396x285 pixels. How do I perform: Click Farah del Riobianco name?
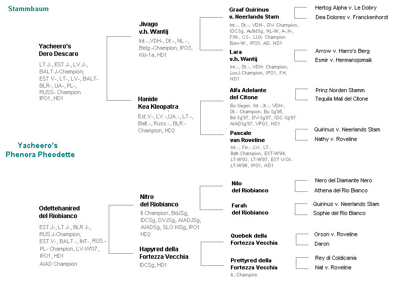[x=250, y=209]
